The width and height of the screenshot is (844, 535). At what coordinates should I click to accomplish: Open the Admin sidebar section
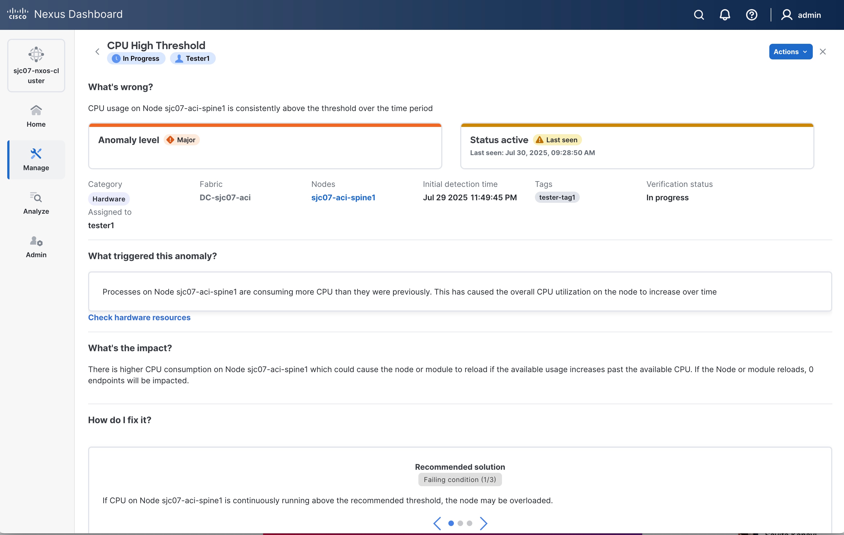[x=36, y=247]
